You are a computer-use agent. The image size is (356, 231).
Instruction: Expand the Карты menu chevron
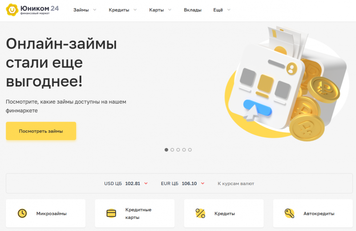(x=170, y=10)
